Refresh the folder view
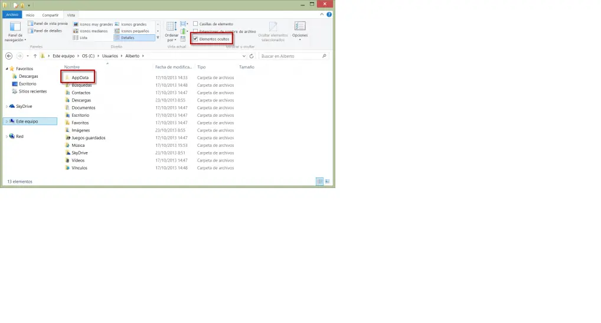 pyautogui.click(x=251, y=56)
